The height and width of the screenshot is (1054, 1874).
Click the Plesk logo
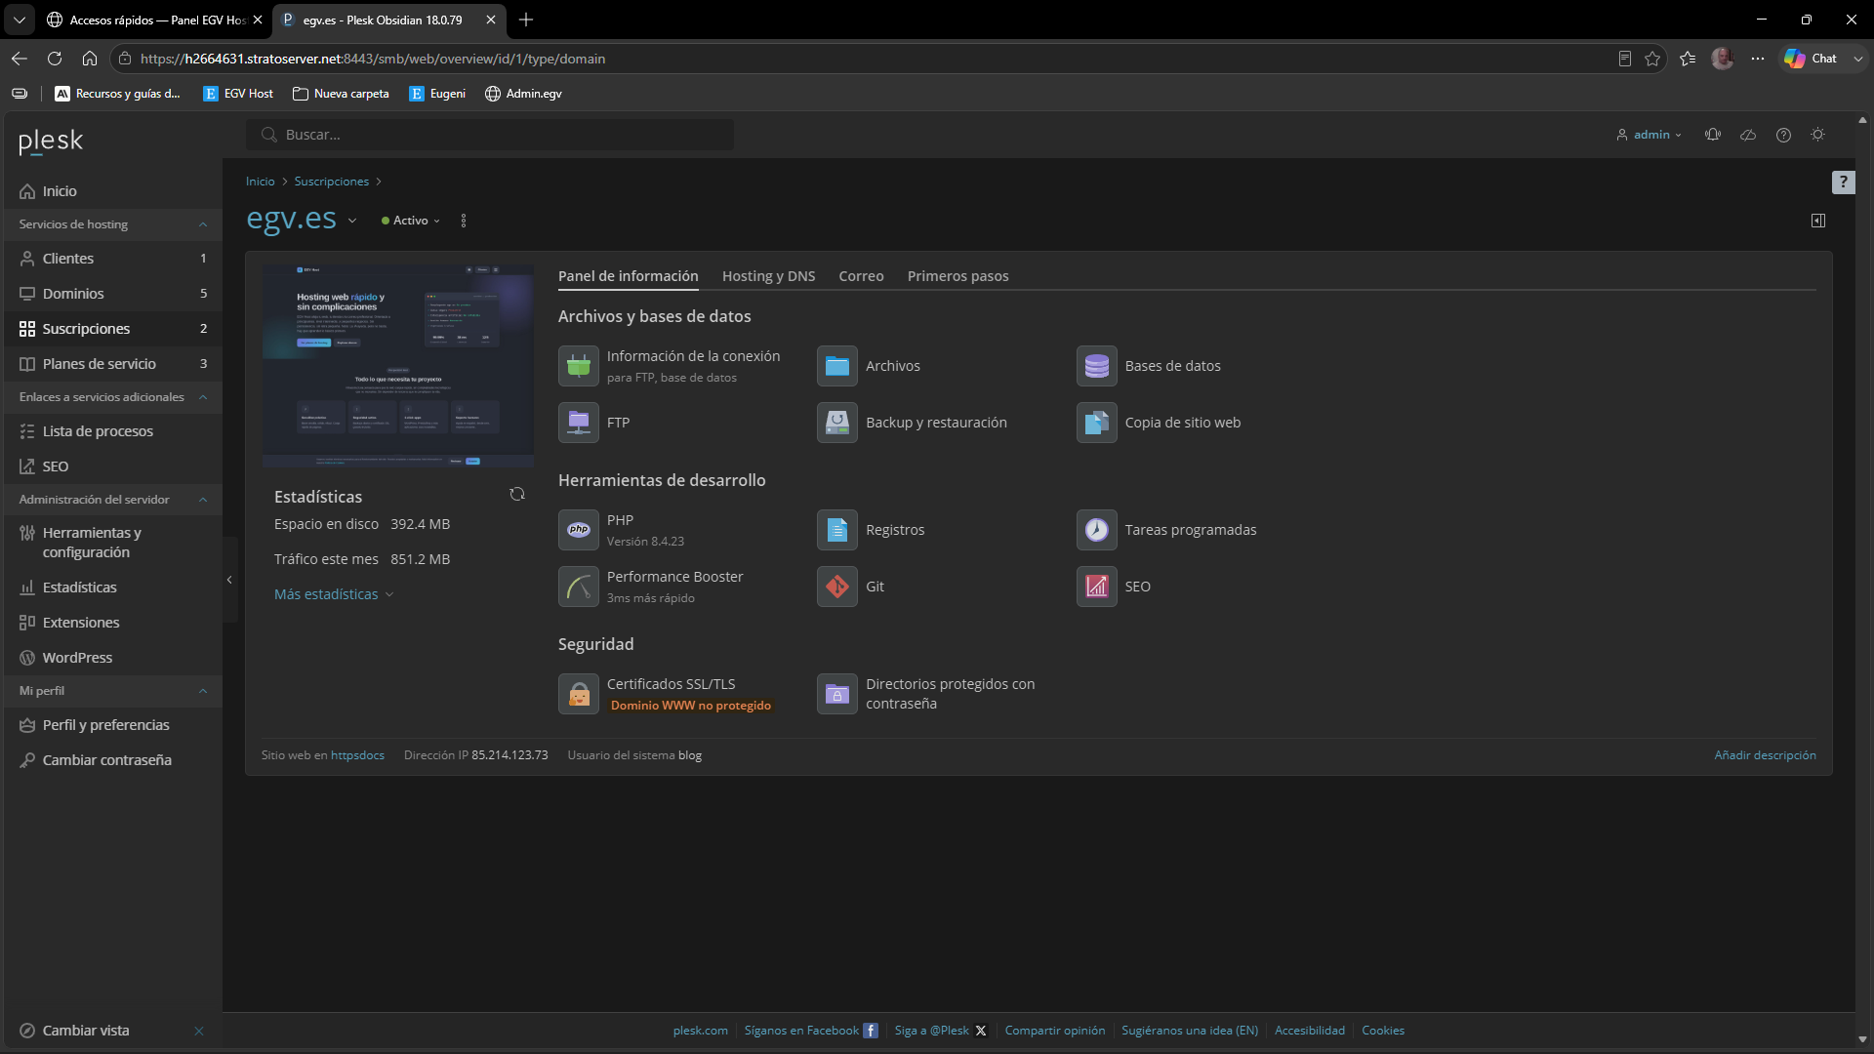51,142
